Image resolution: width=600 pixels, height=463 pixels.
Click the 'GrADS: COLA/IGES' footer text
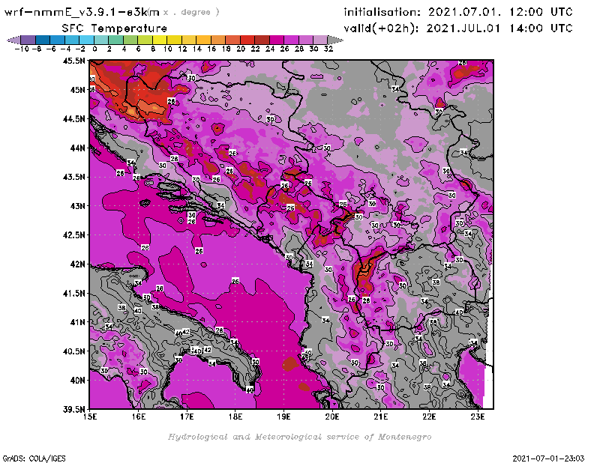pyautogui.click(x=34, y=459)
